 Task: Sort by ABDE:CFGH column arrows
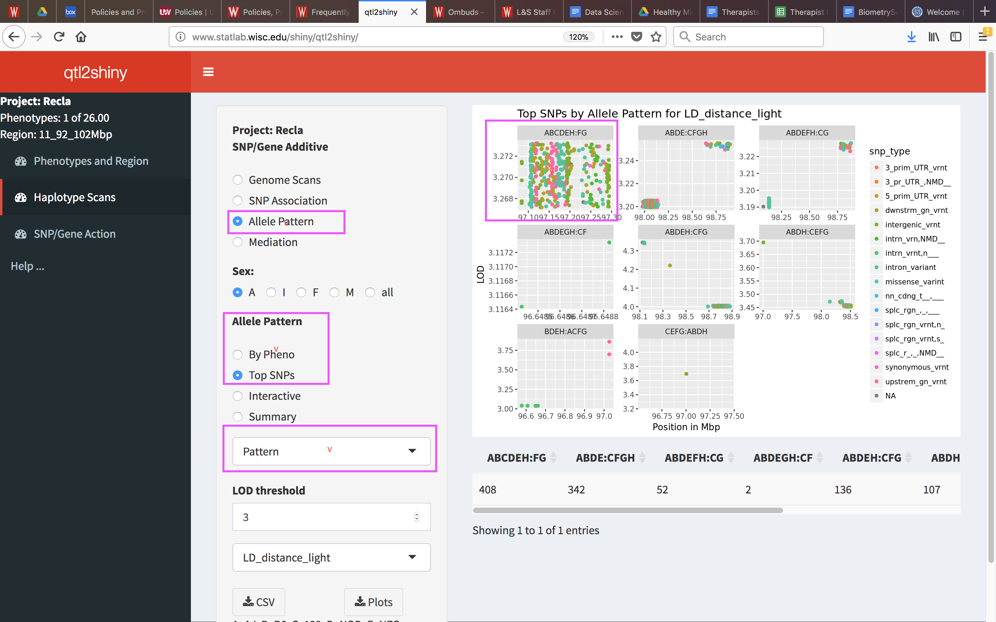pos(642,458)
